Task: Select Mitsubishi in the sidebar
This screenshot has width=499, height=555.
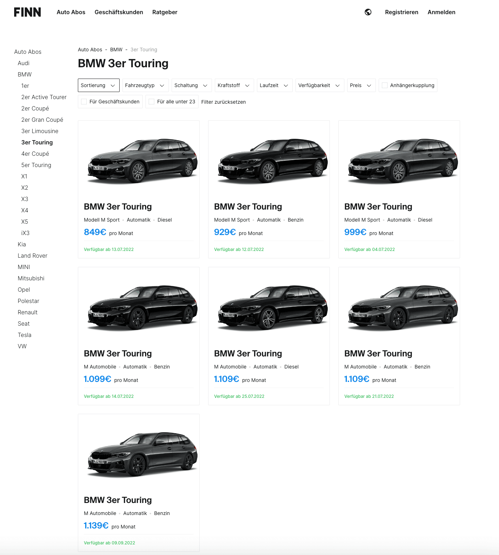Action: [31, 278]
